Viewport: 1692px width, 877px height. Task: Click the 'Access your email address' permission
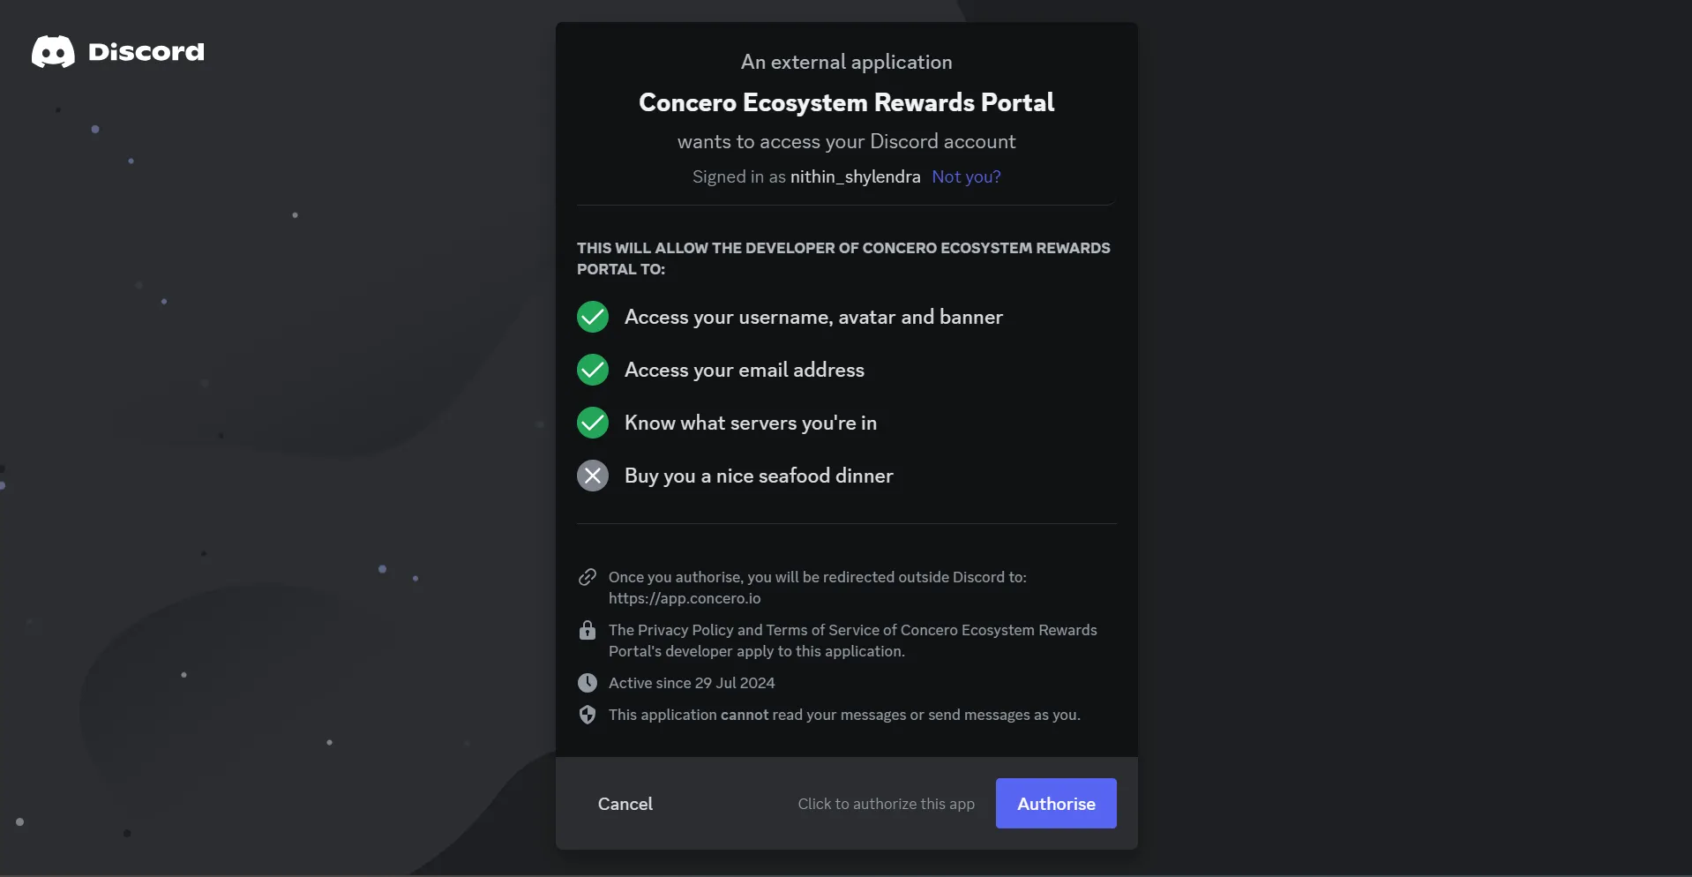point(745,370)
